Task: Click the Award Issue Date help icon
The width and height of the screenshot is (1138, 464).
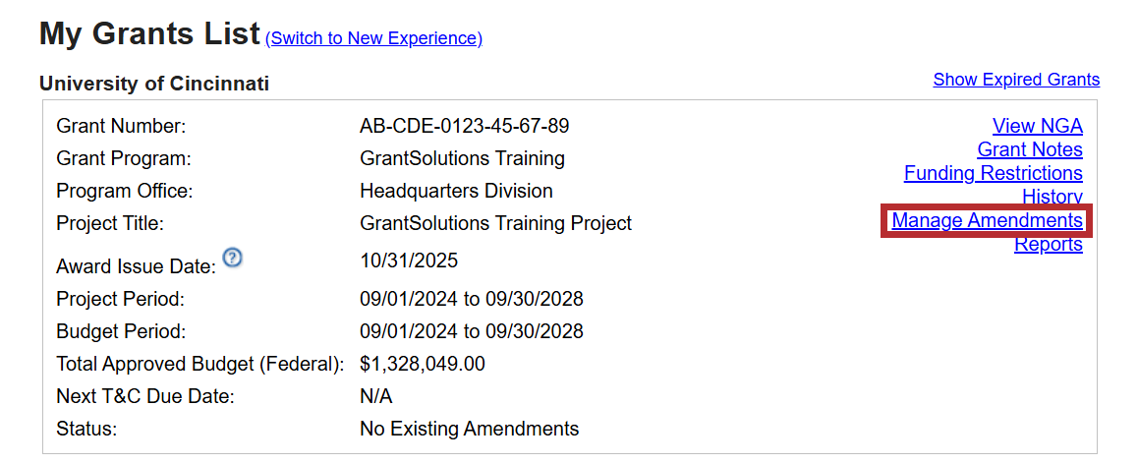Action: pos(233,258)
